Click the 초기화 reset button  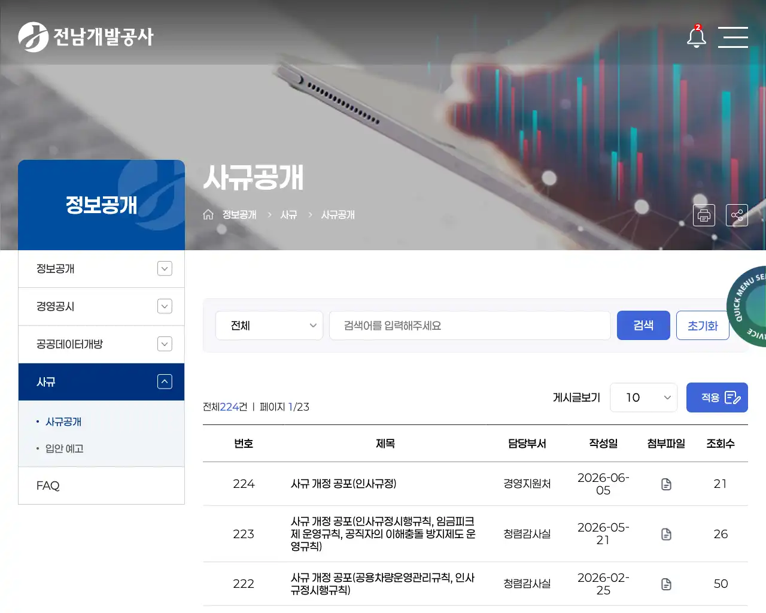click(x=703, y=326)
